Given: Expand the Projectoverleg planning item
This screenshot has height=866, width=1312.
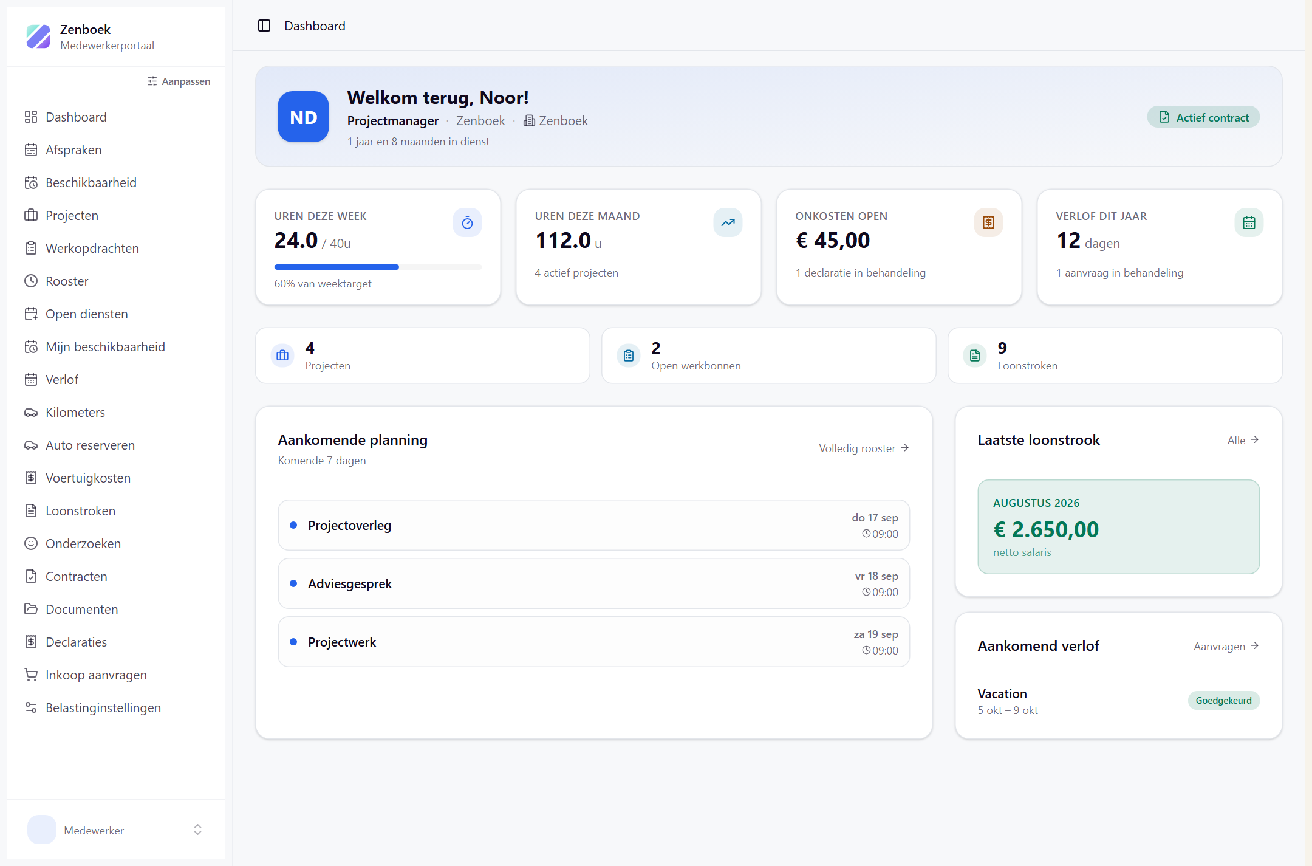Looking at the screenshot, I should point(593,525).
